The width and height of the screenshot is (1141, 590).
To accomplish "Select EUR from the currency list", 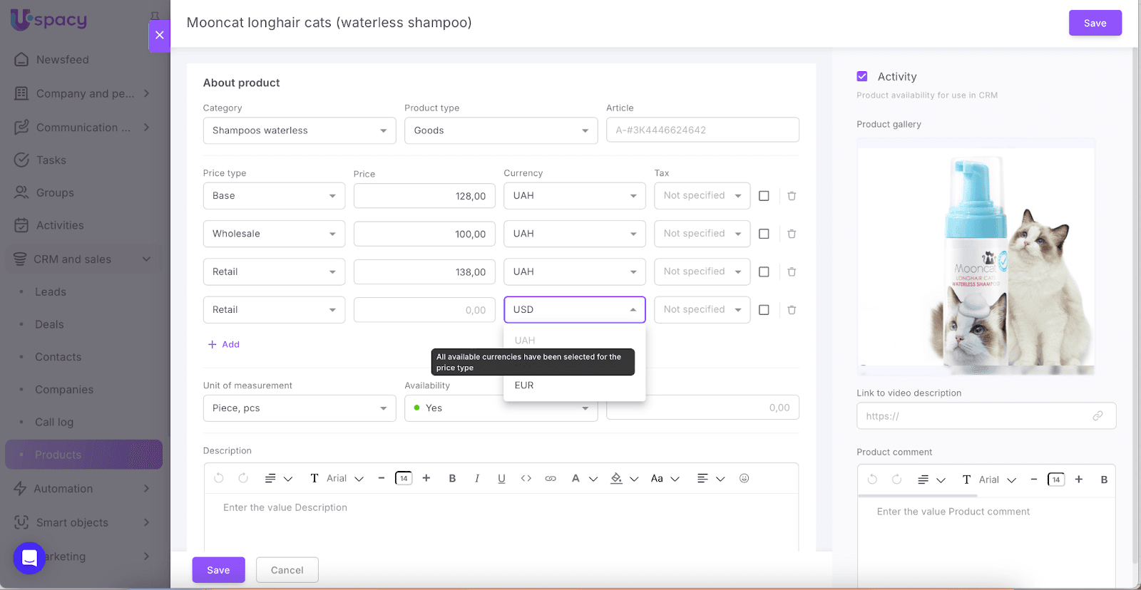I will (x=524, y=385).
